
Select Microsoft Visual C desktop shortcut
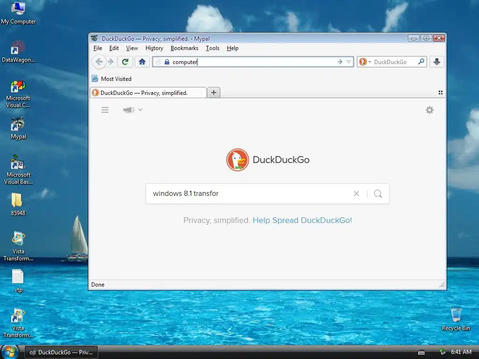pyautogui.click(x=18, y=94)
